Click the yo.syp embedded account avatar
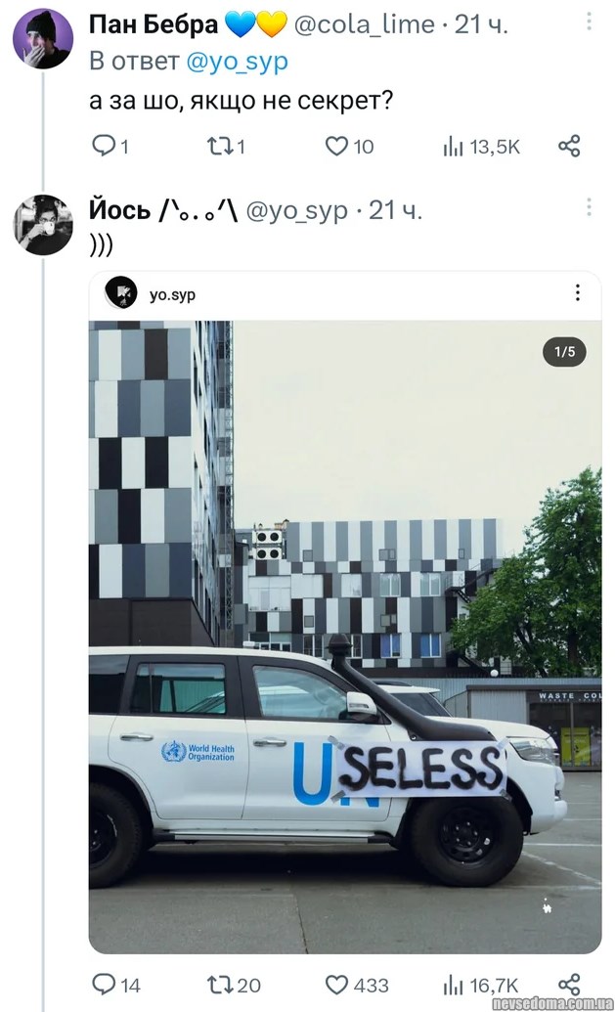This screenshot has height=1012, width=615. click(121, 293)
